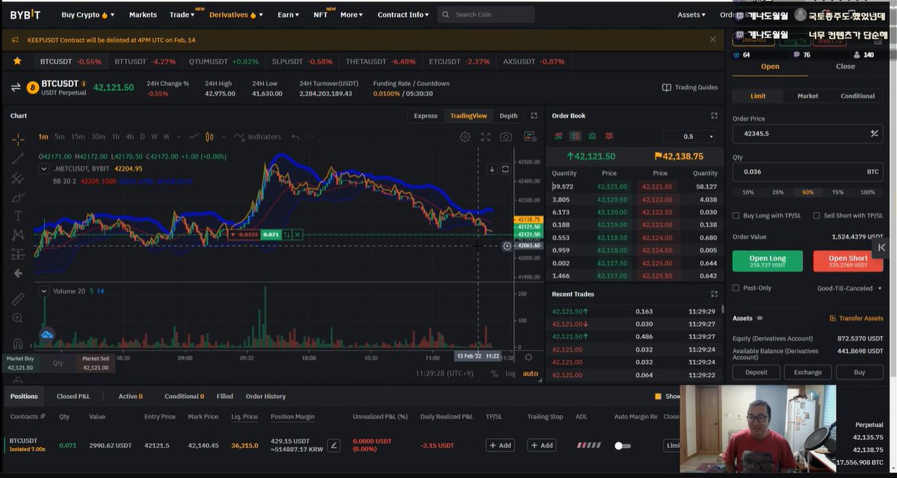897x478 pixels.
Task: Open the More dropdown menu
Action: point(351,14)
